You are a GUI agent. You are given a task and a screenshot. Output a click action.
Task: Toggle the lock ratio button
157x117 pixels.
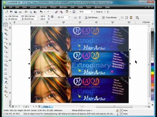pos(52,17)
